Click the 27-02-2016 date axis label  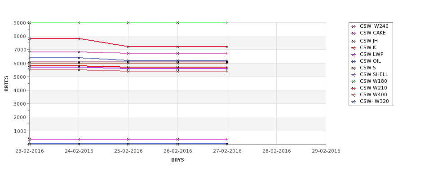coord(227,151)
